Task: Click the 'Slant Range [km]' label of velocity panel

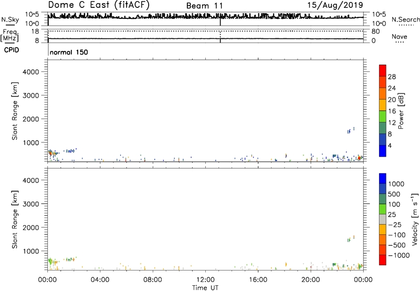Action: click(15, 219)
